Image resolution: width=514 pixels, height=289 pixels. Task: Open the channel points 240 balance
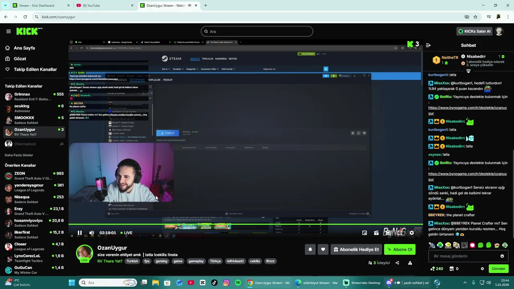tap(436, 269)
